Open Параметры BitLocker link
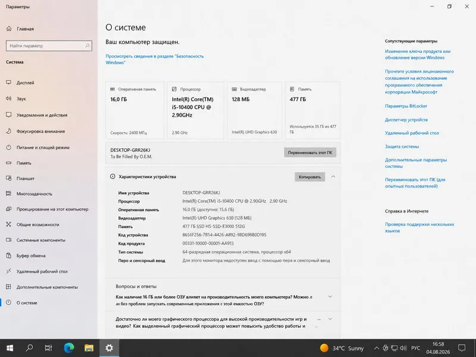Viewport: 476px width, 357px height. point(406,106)
